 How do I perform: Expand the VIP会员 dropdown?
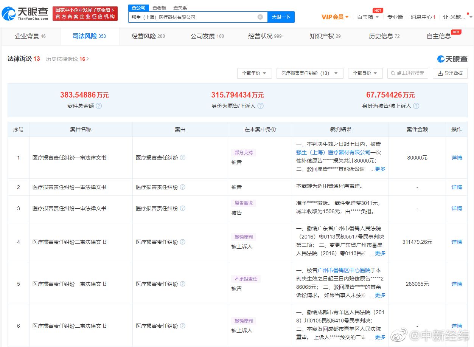(335, 17)
